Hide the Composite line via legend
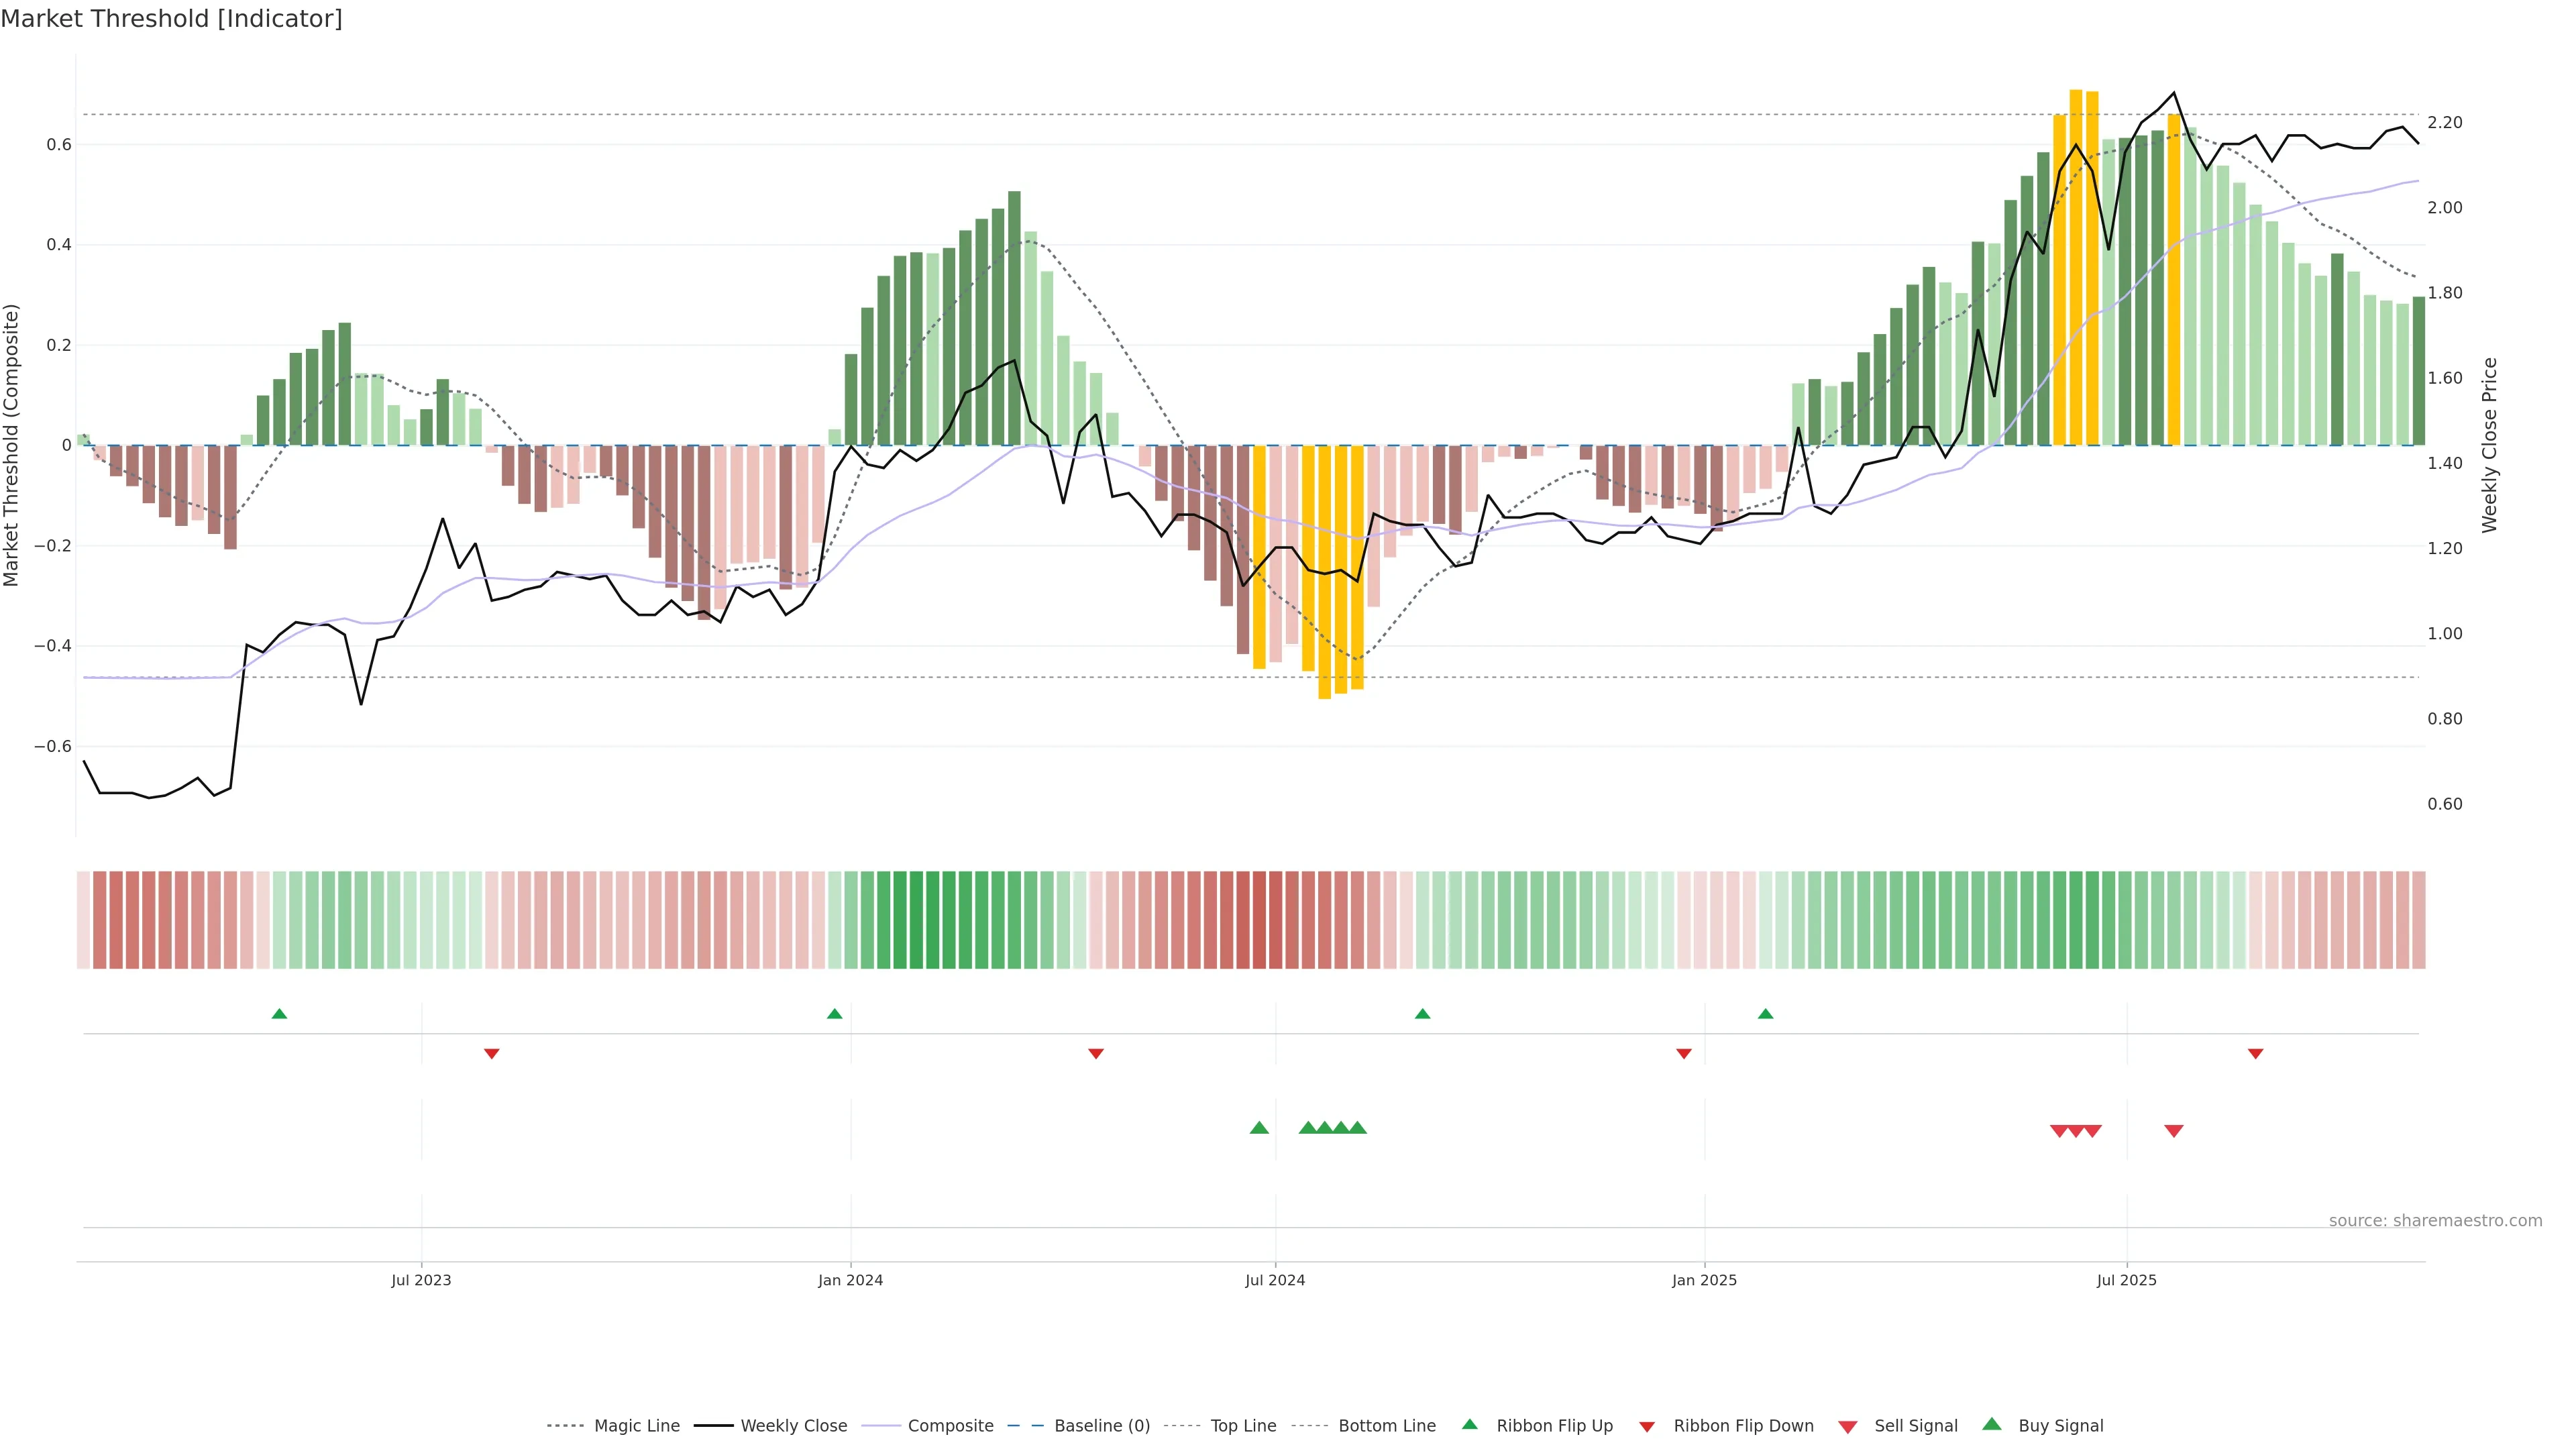The image size is (2576, 1449). click(950, 1426)
